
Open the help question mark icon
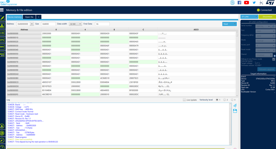click(2, 147)
